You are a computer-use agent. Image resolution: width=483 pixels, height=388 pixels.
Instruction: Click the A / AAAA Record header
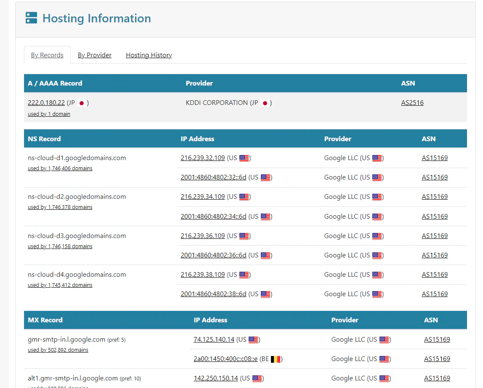(x=55, y=83)
